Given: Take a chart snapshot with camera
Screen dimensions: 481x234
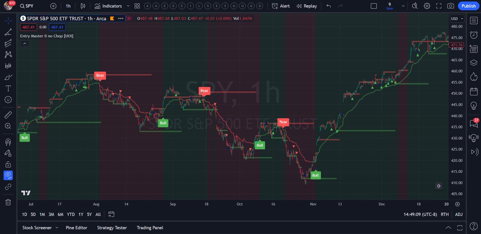Looking at the screenshot, I should (451, 6).
